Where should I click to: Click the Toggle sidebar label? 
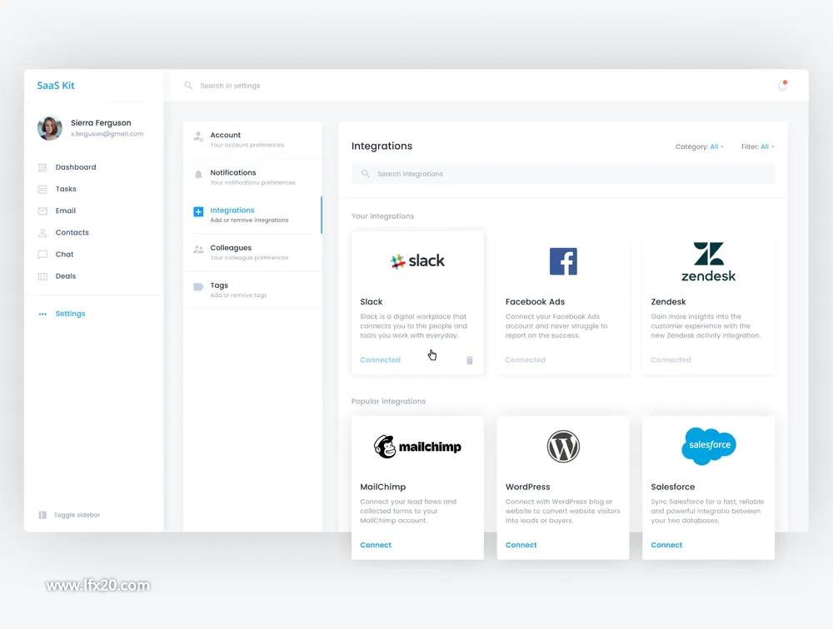click(77, 515)
